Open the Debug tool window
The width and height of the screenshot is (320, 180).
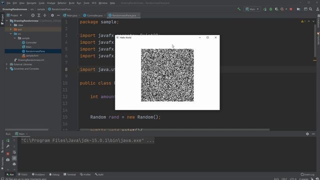pos(54,174)
